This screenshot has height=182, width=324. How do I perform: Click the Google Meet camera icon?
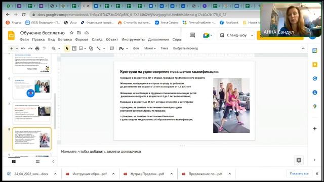[206, 35]
